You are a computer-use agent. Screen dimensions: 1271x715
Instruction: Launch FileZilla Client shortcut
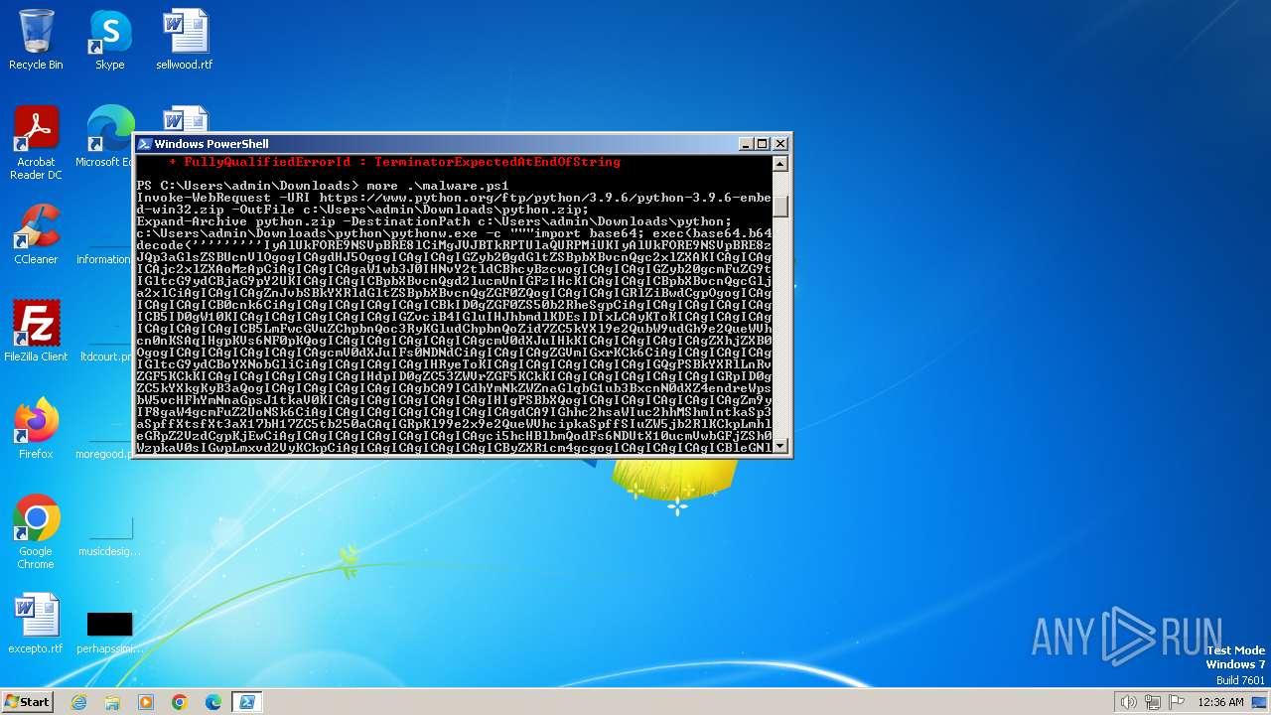coord(36,332)
